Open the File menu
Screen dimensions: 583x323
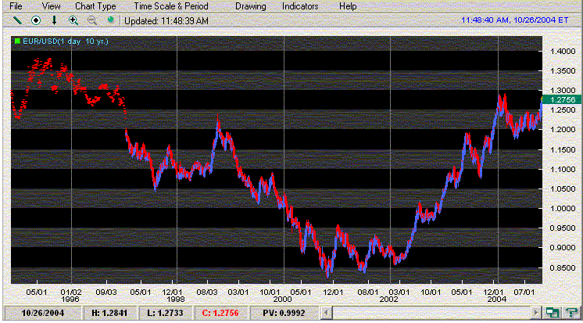pos(16,6)
